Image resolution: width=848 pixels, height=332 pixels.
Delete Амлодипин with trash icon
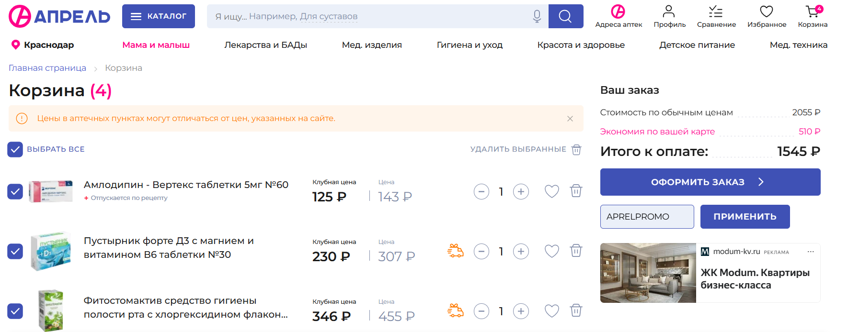coord(576,191)
